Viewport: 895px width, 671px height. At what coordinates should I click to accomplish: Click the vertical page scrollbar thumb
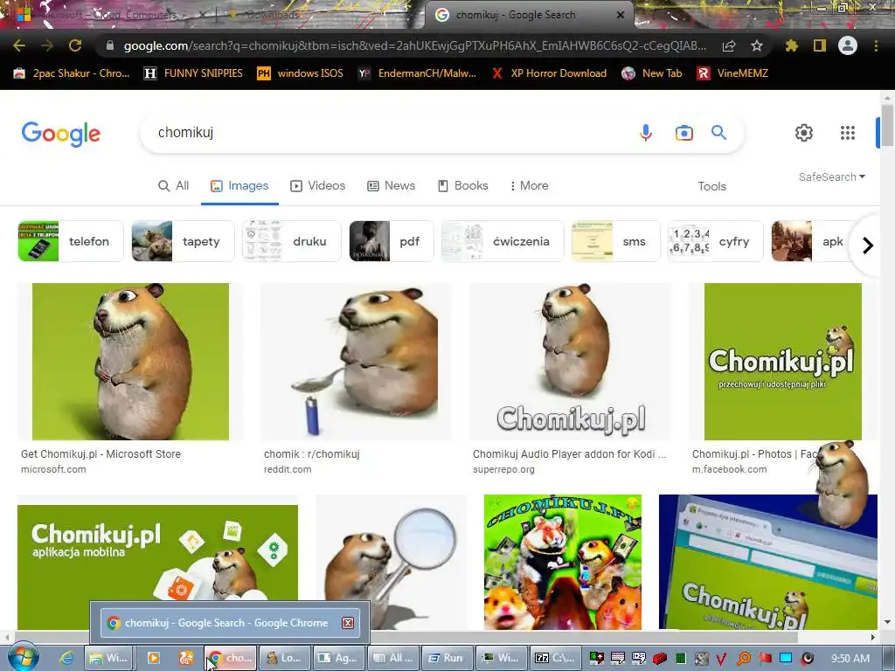point(886,126)
